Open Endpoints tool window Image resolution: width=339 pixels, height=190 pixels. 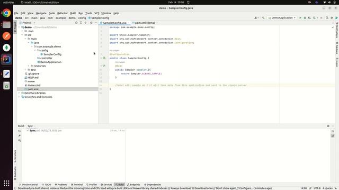point(133,185)
